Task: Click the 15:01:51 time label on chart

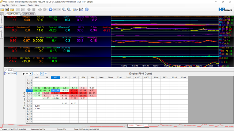Action: 156,66
